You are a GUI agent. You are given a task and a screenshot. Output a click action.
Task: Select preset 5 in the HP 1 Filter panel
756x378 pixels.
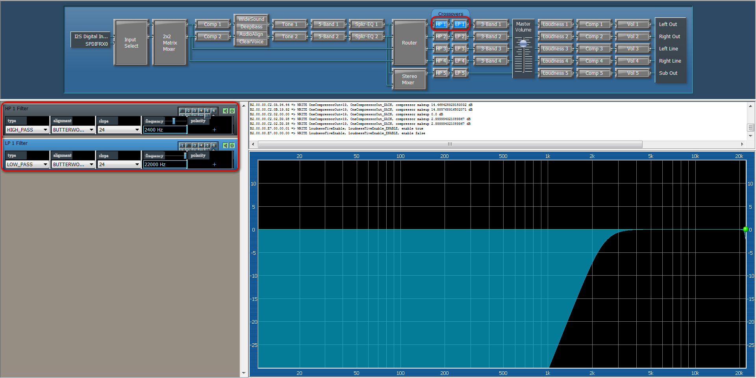tap(208, 111)
